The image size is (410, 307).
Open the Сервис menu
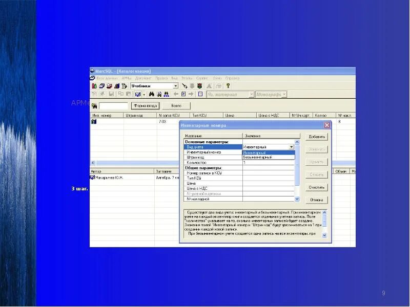(x=202, y=78)
